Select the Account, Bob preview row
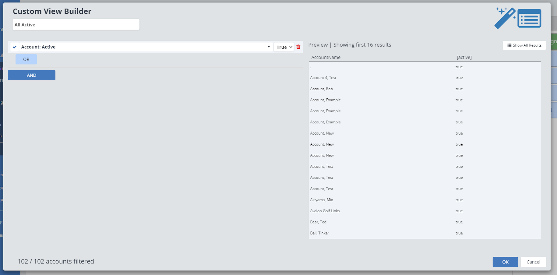The image size is (557, 275). (321, 89)
